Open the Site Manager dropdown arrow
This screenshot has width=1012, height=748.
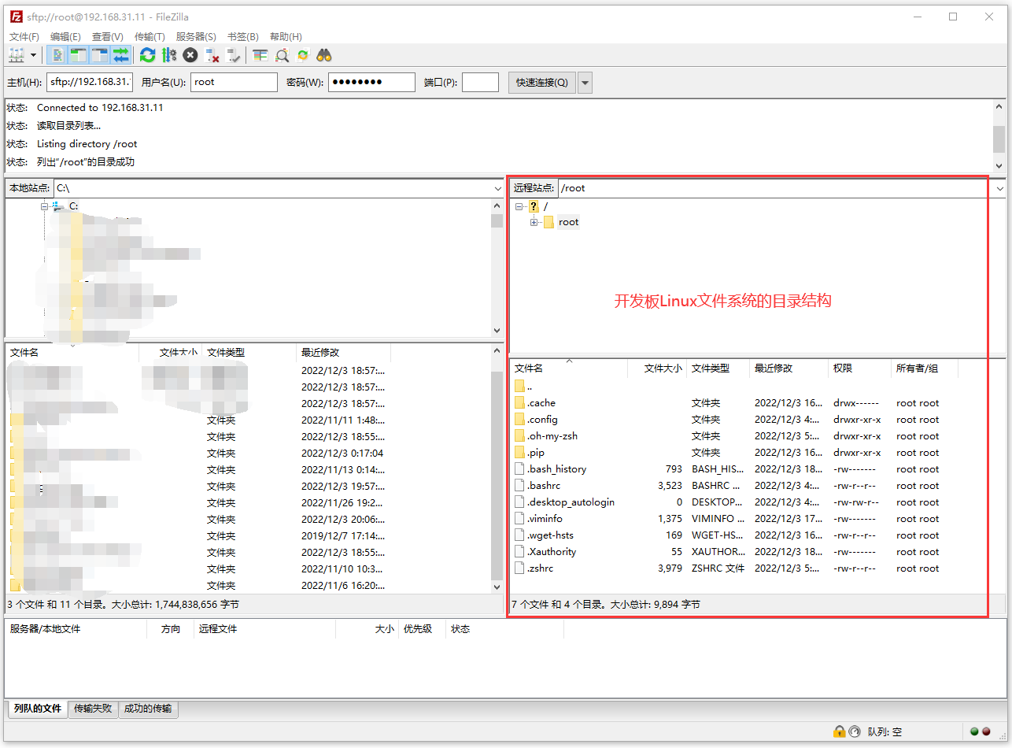pyautogui.click(x=33, y=55)
